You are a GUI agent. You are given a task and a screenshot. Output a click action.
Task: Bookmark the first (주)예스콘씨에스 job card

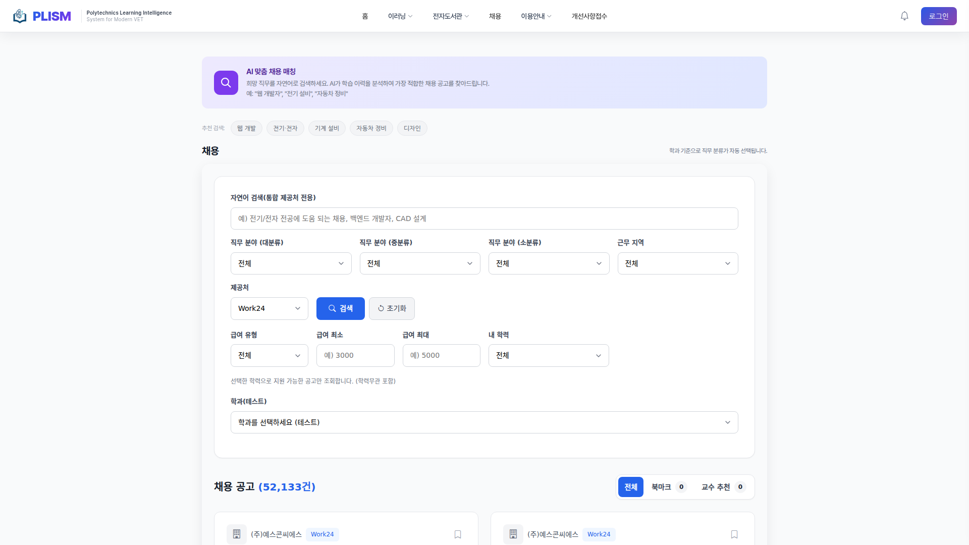click(x=457, y=534)
